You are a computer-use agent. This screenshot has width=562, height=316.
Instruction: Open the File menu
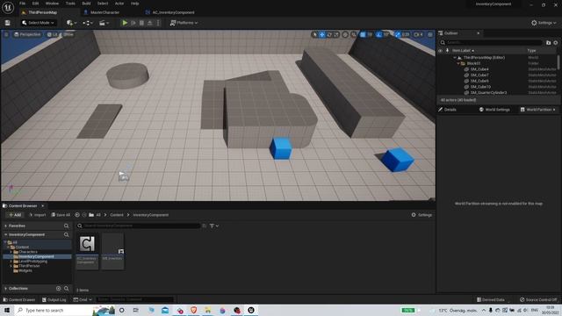[x=22, y=4]
